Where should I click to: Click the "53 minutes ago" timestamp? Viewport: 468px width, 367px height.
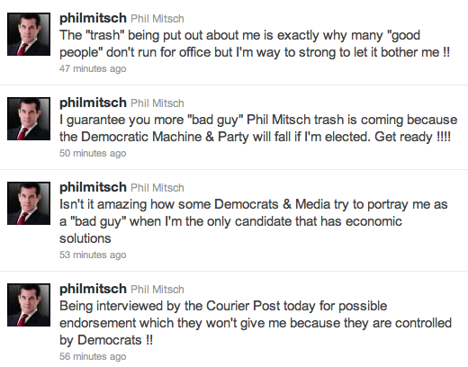[x=93, y=255]
